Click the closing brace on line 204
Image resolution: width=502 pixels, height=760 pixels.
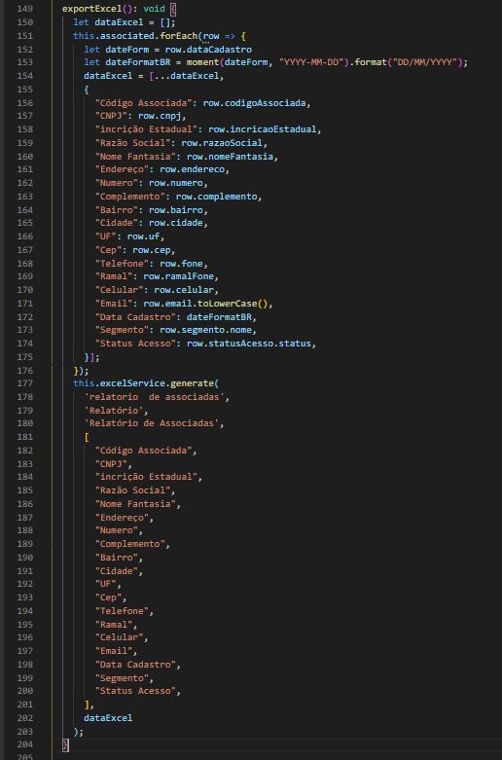click(x=65, y=745)
